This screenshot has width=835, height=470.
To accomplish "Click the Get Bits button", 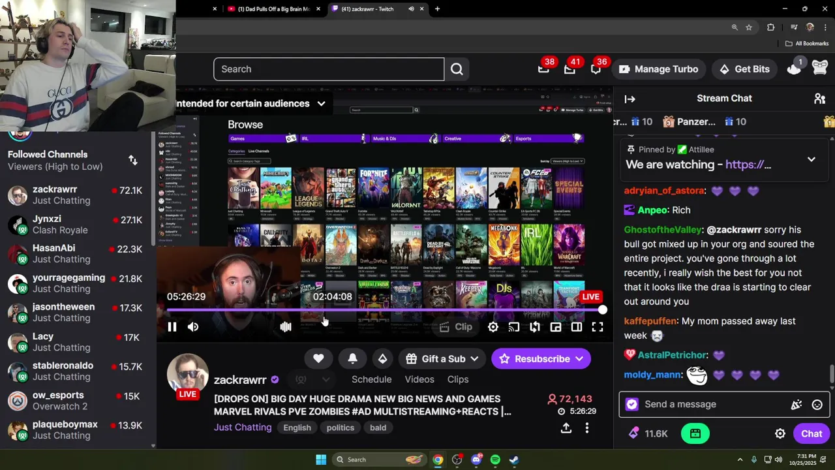I will (744, 69).
